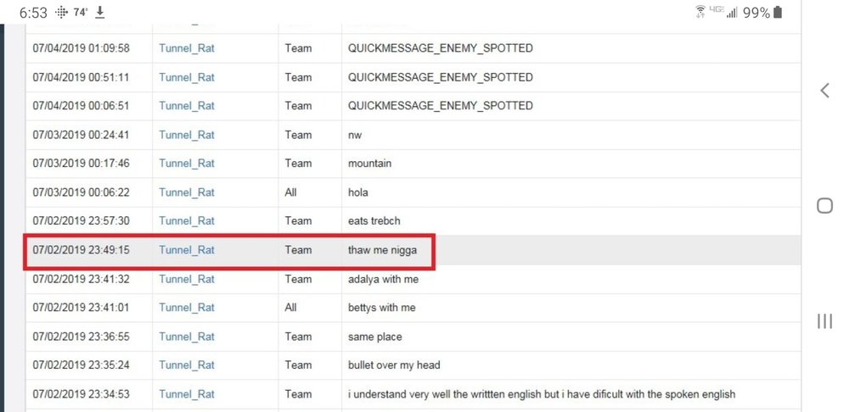Select timestamp '07/03/2019 00:24:41'

pyautogui.click(x=82, y=135)
